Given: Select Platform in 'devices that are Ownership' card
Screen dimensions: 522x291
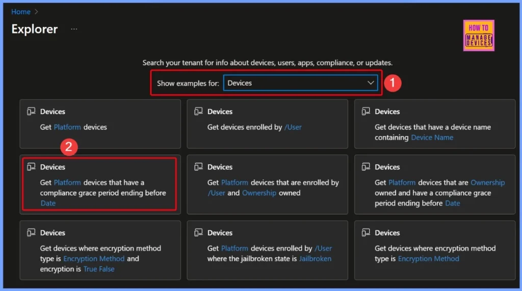Looking at the screenshot, I should (402, 182).
